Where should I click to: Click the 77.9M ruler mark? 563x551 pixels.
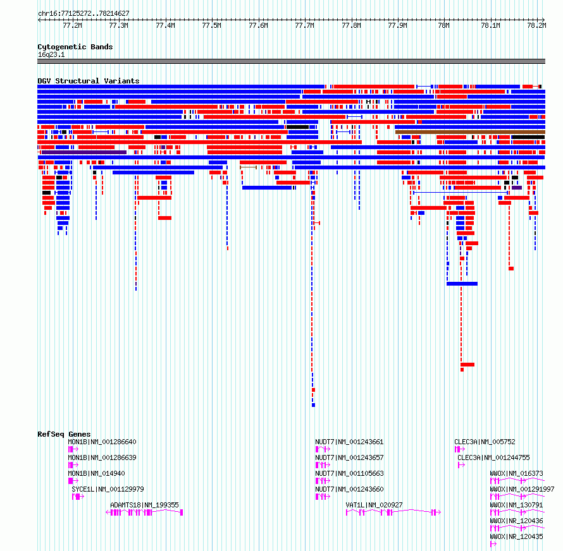tap(398, 25)
